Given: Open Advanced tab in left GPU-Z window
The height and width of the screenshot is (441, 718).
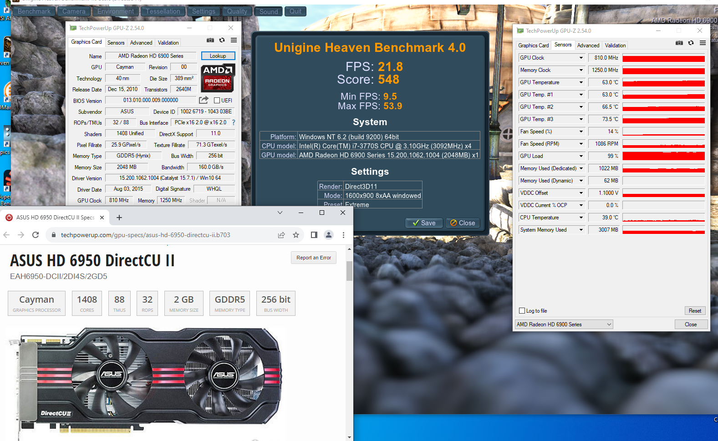Looking at the screenshot, I should coord(141,43).
